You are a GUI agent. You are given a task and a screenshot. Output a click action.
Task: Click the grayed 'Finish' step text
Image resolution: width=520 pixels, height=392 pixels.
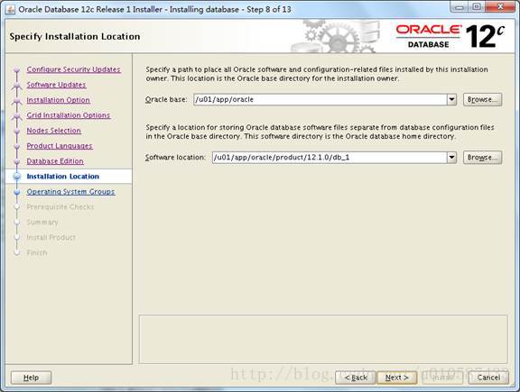click(x=37, y=252)
